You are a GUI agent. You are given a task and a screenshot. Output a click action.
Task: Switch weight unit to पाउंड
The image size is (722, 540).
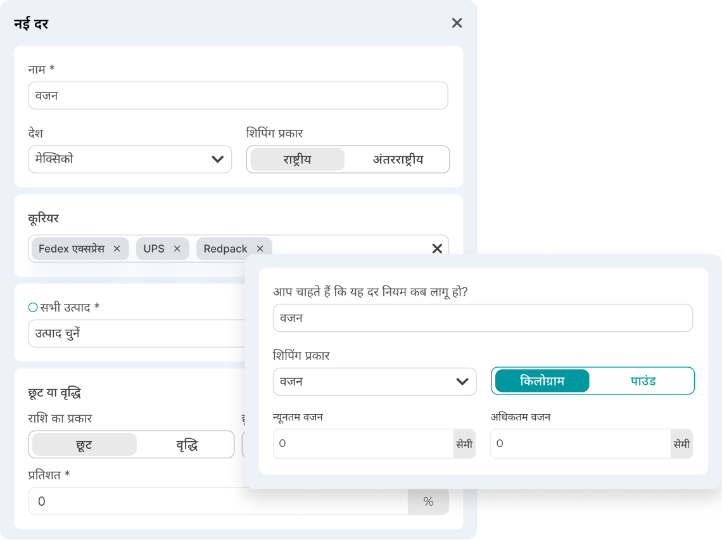642,380
